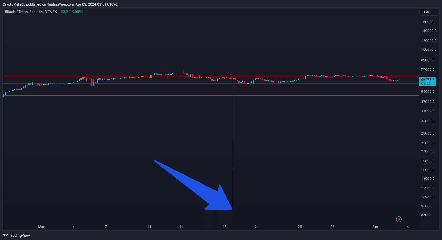The width and height of the screenshot is (442, 240).
Task: Click the 89000.0 price axis label
Action: pyautogui.click(x=428, y=60)
